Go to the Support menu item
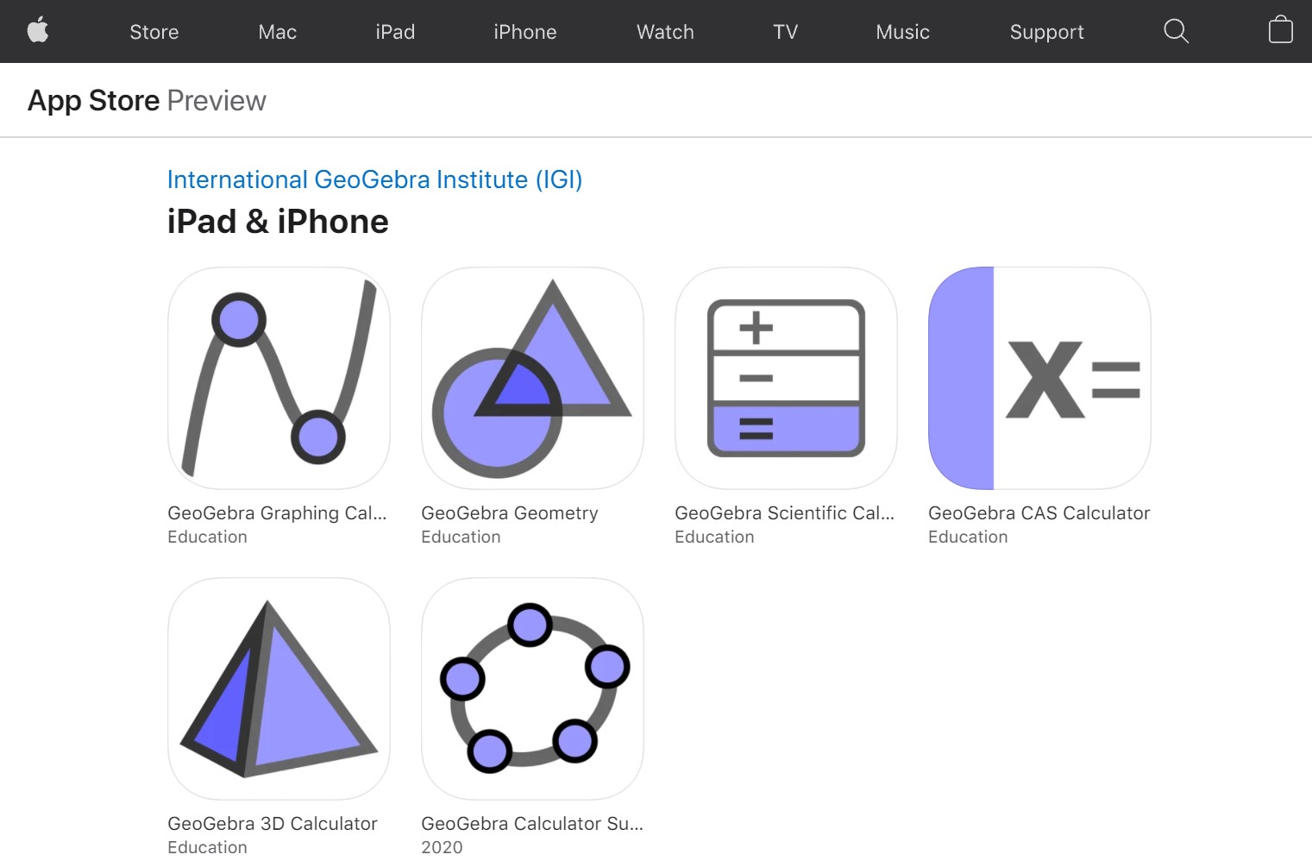The width and height of the screenshot is (1312, 867). click(x=1047, y=32)
